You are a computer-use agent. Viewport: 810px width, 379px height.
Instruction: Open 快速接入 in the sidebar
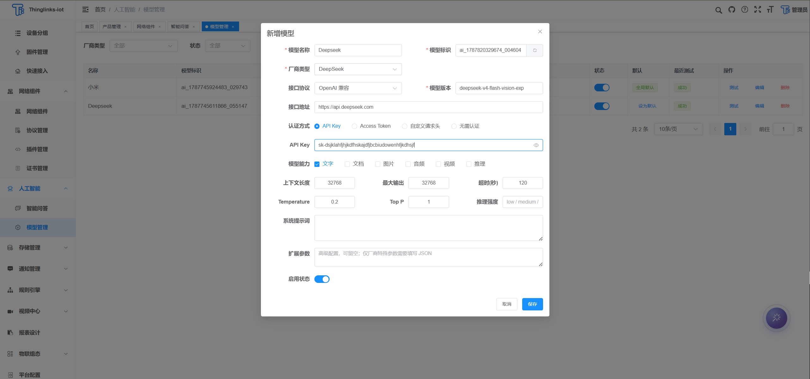click(x=38, y=71)
